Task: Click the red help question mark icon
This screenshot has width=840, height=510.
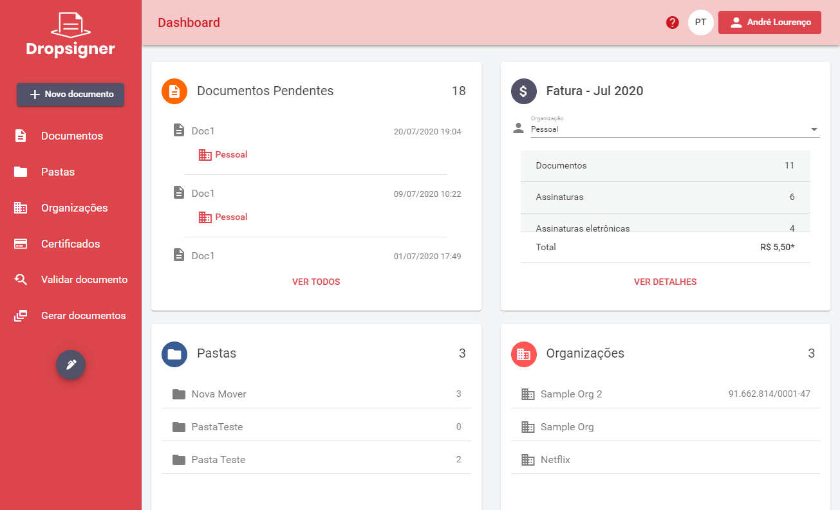Action: pos(673,23)
